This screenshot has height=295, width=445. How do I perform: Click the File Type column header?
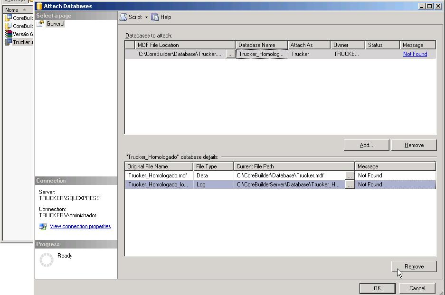213,166
